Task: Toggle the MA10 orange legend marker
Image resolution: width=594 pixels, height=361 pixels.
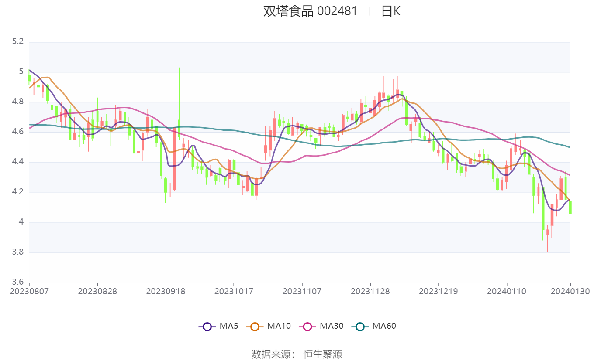Action: (x=255, y=326)
